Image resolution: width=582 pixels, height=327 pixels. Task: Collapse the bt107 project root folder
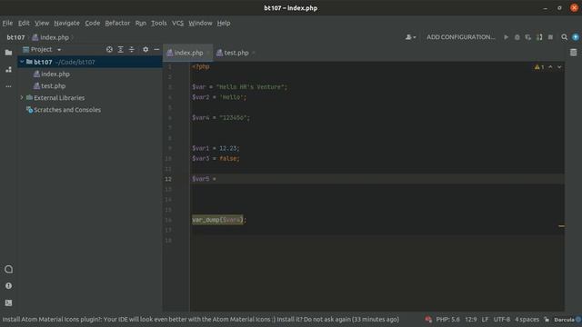point(22,62)
